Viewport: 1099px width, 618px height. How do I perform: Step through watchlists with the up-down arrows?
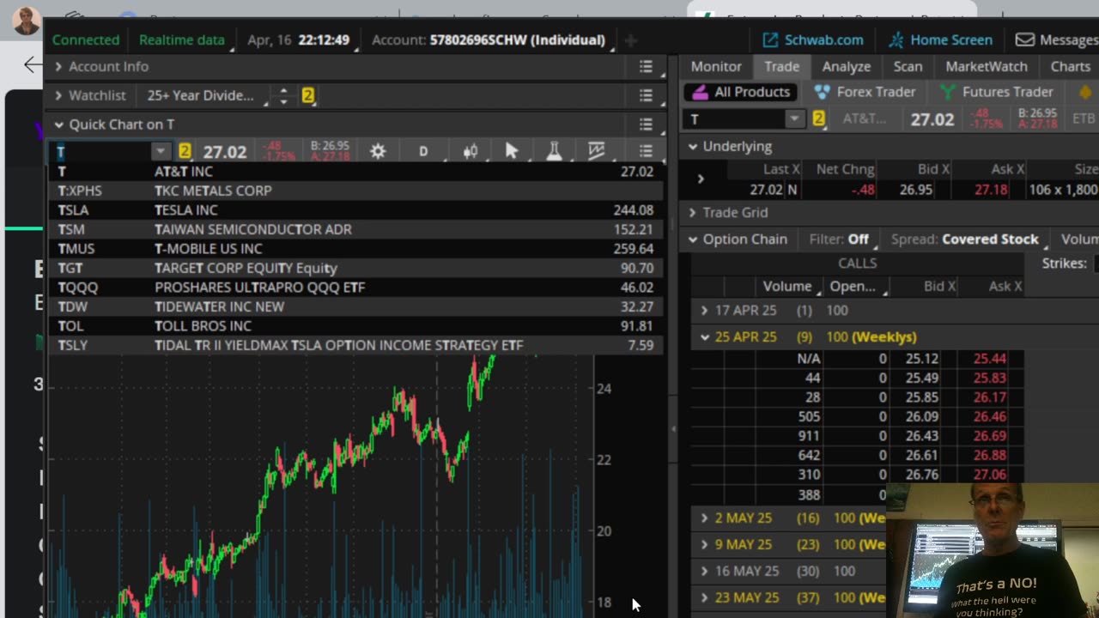pyautogui.click(x=283, y=95)
